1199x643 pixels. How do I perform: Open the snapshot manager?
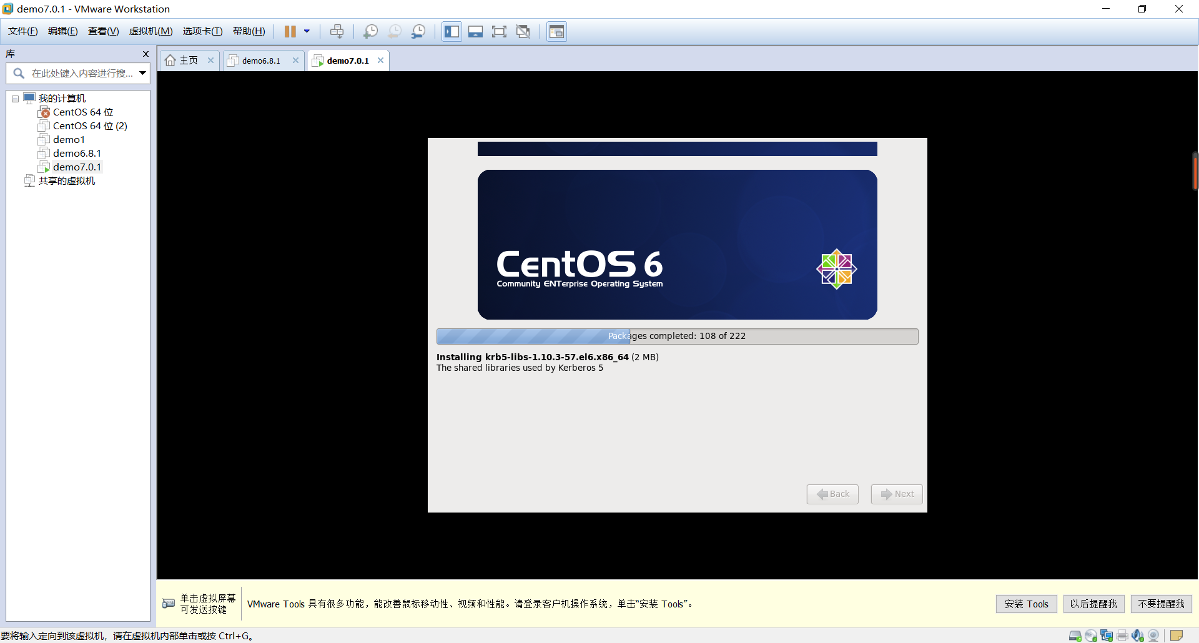(418, 31)
